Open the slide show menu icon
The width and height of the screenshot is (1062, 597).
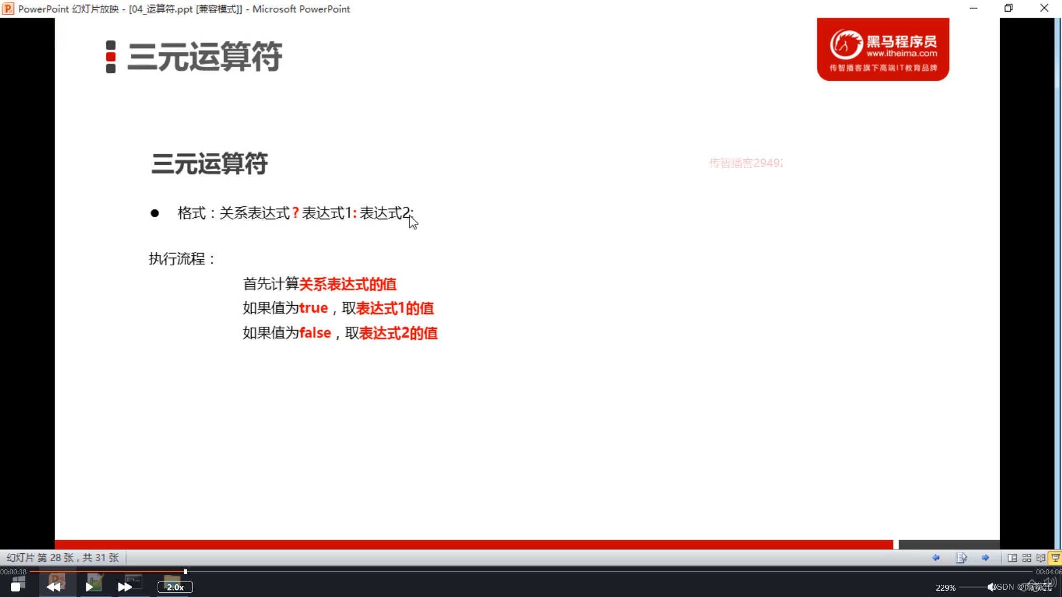(x=961, y=558)
